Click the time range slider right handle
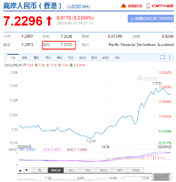The height and width of the screenshot is (182, 176). (x=170, y=177)
